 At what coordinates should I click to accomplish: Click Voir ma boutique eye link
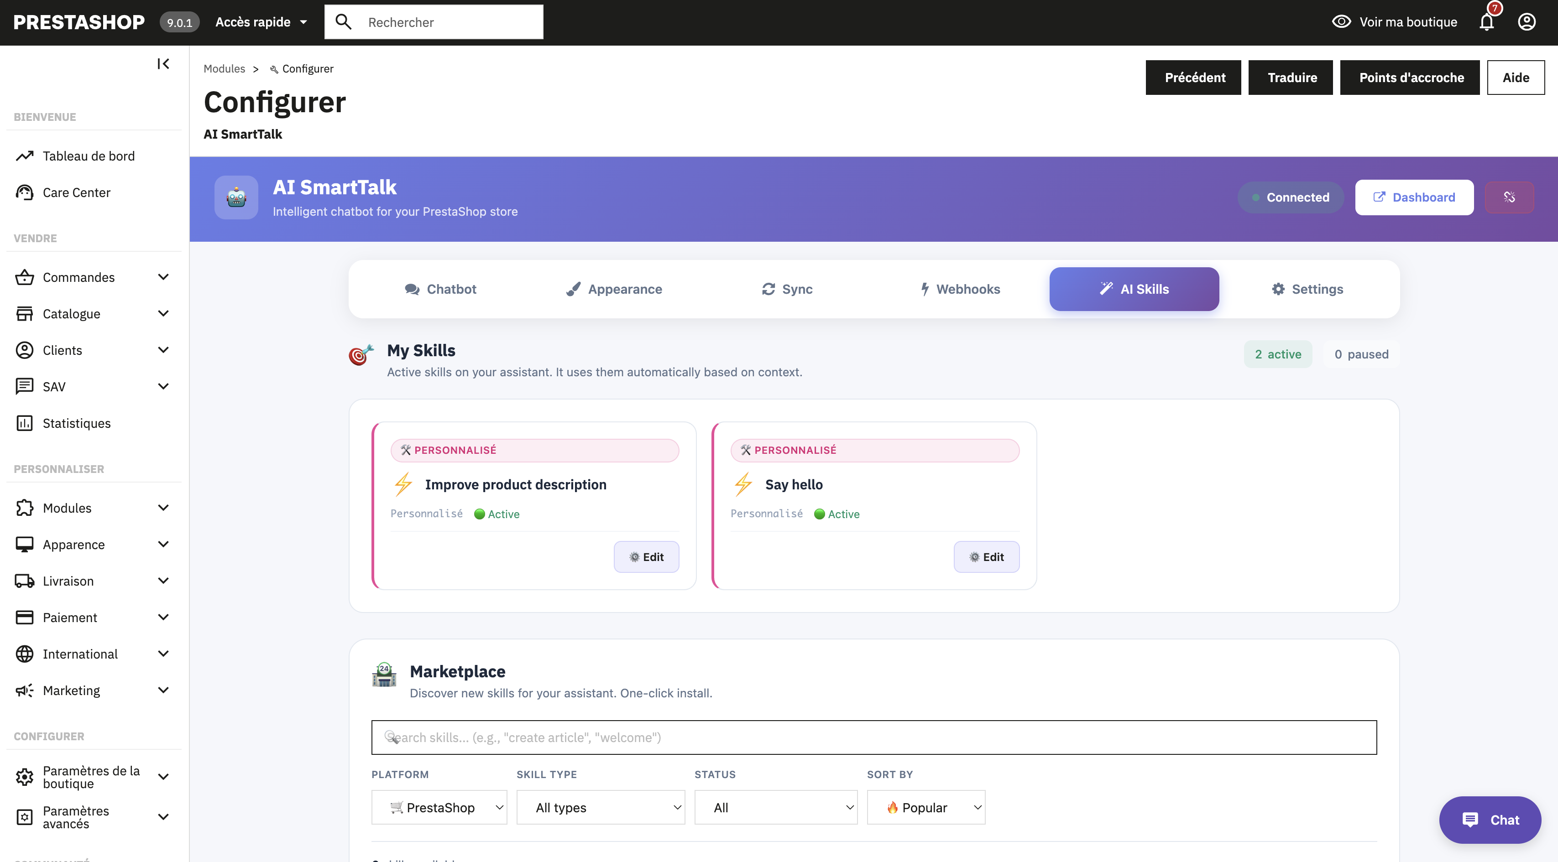click(1395, 22)
